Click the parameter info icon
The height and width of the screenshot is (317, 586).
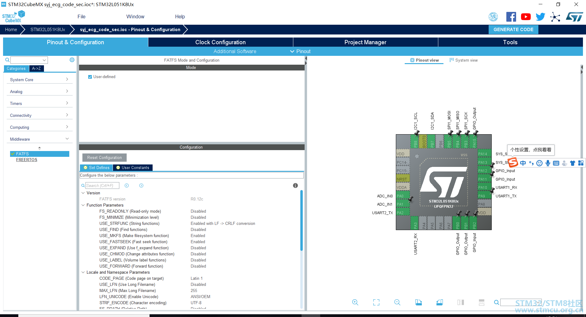295,186
